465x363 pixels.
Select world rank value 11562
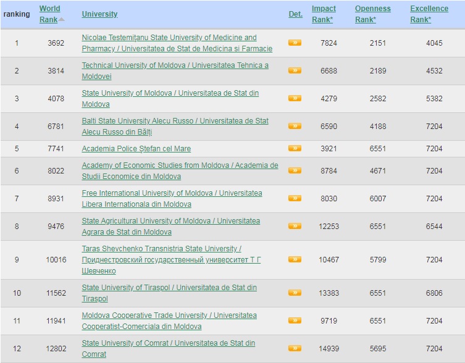[x=56, y=293]
